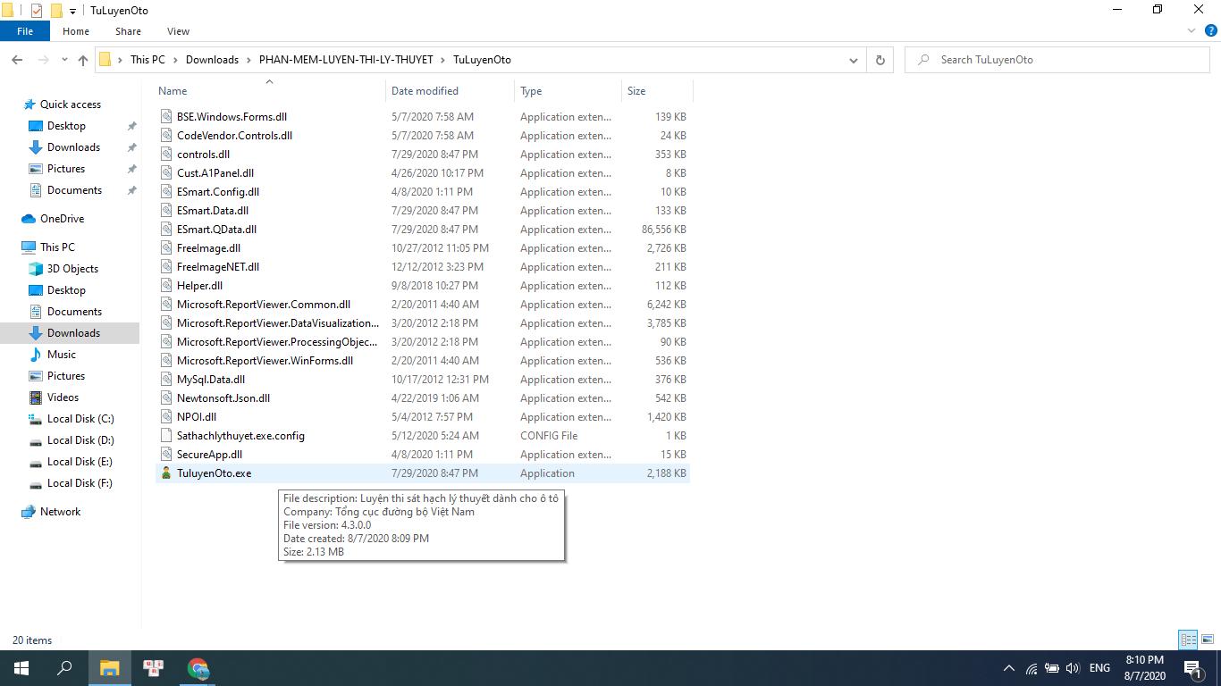Click New folder icon in title bar
The height and width of the screenshot is (686, 1221).
pyautogui.click(x=56, y=11)
